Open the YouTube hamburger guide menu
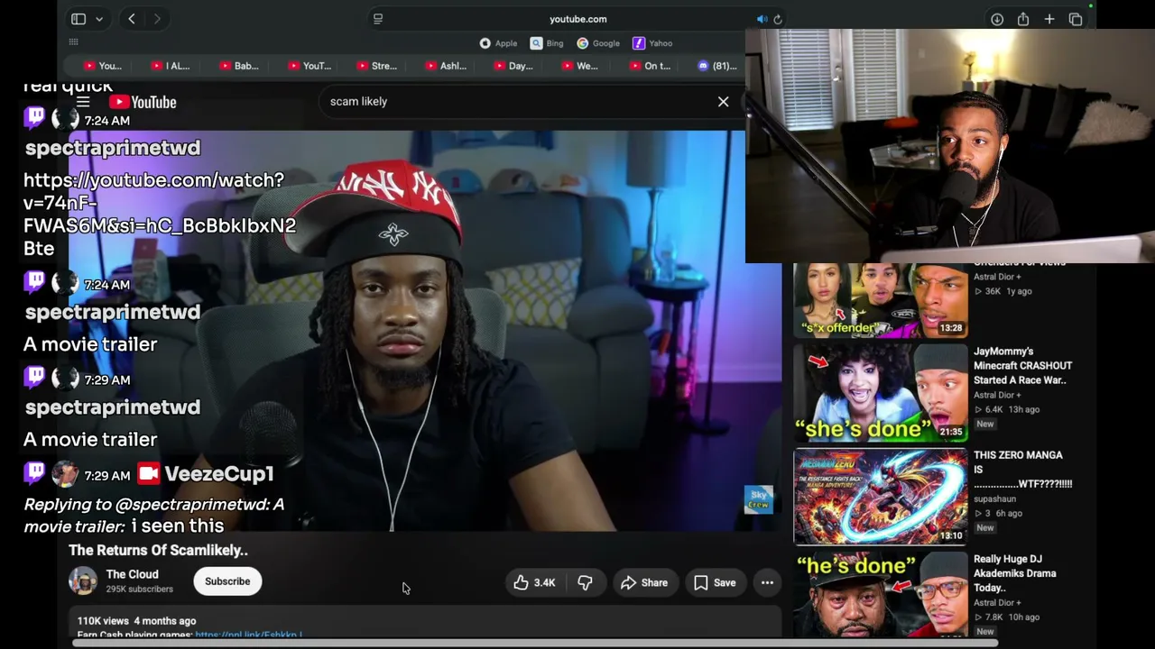Viewport: 1155px width, 649px height. click(x=83, y=102)
